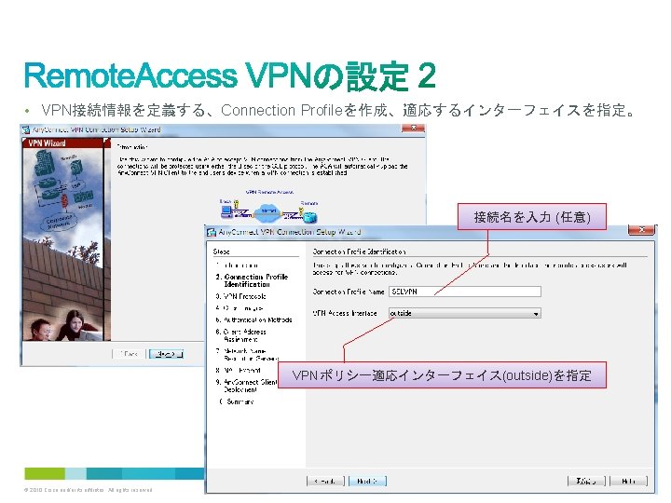Select step 1 Introduction in Steps list
Image resolution: width=671 pixels, height=503 pixels.
coord(237,265)
